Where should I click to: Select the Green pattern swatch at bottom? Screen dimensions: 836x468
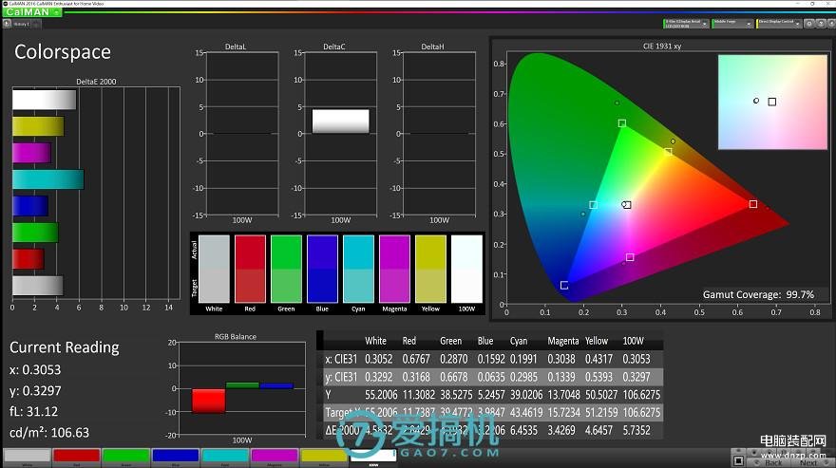tap(124, 457)
